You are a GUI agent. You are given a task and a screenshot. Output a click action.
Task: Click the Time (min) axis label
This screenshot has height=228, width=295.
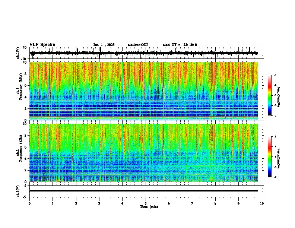(149, 207)
